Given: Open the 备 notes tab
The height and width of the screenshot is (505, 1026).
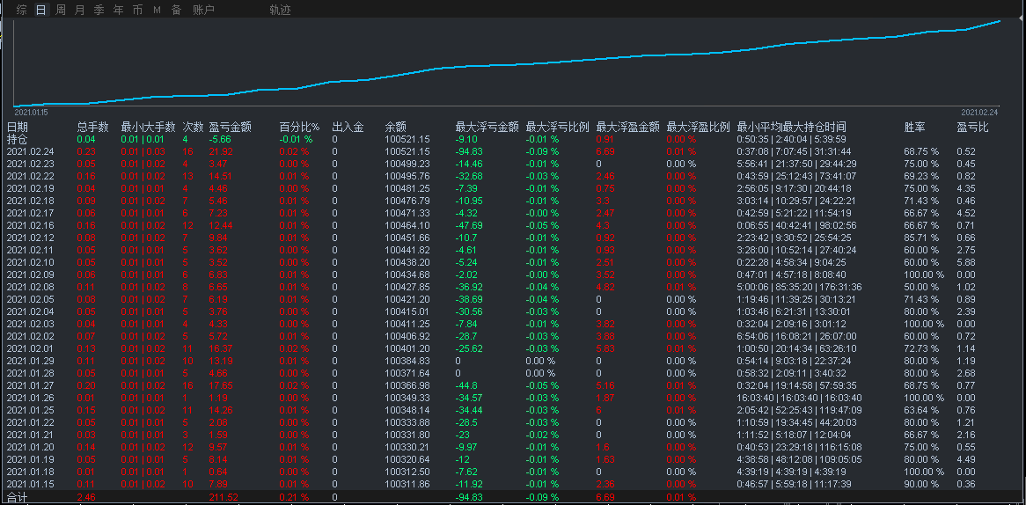Looking at the screenshot, I should pyautogui.click(x=176, y=10).
